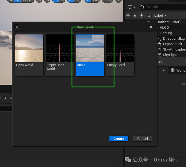Click the globe icon on the World tab
186x167 pixels.
click(173, 70)
